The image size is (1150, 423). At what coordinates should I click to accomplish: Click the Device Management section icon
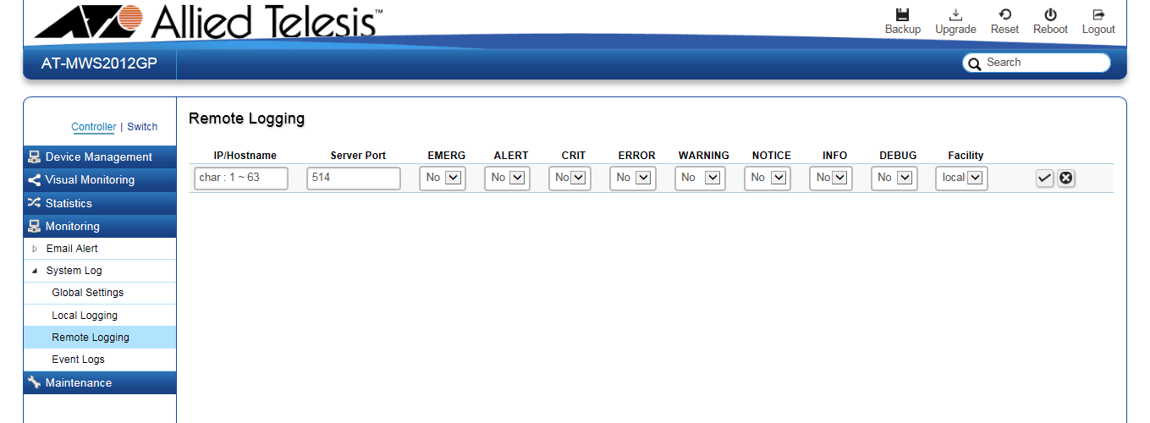point(34,157)
